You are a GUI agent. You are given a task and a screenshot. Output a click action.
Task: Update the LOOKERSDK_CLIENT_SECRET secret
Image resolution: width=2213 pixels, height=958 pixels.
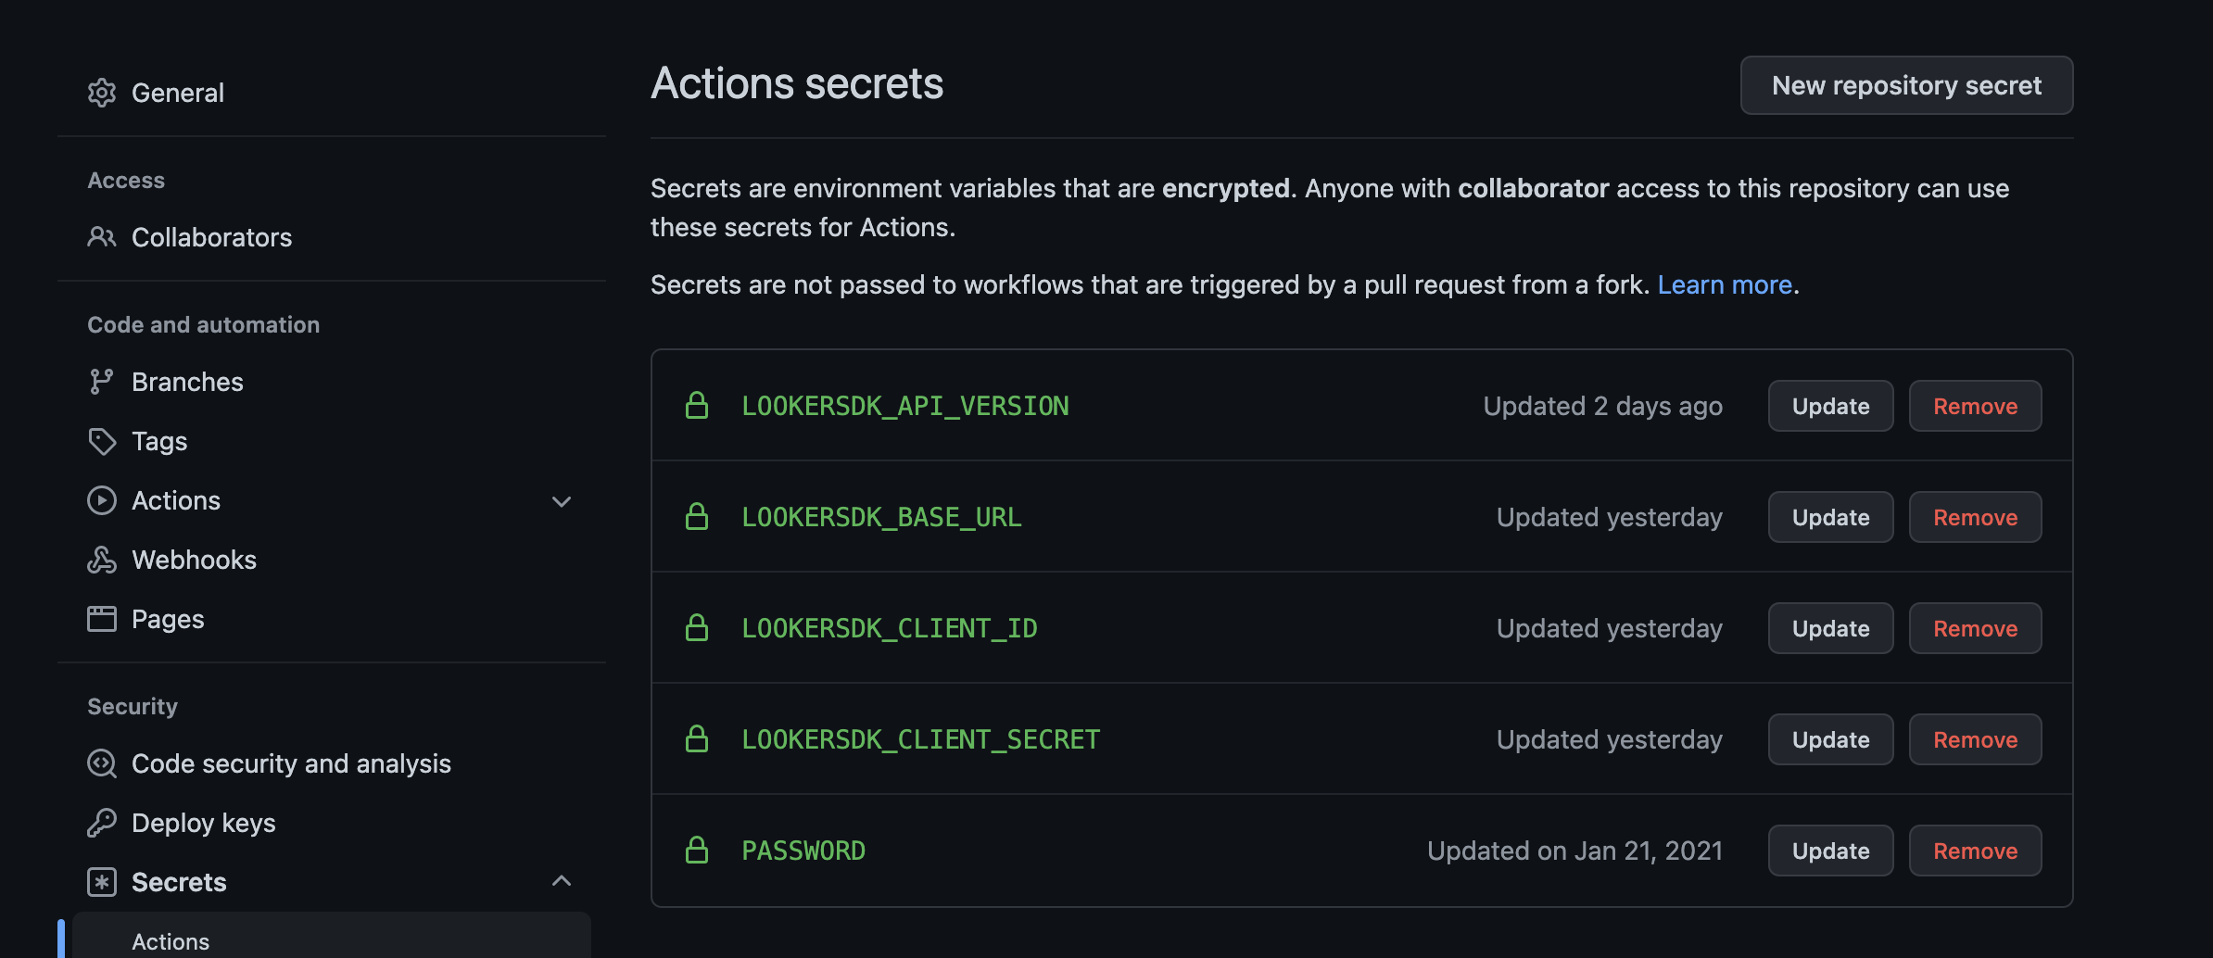coord(1831,739)
